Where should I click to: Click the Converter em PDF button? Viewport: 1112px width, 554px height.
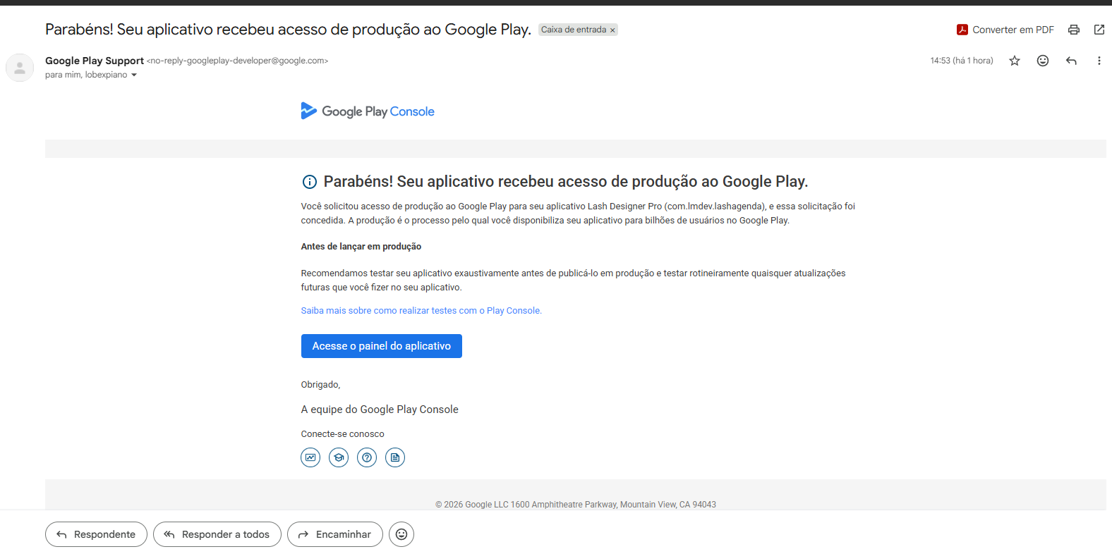(1005, 30)
